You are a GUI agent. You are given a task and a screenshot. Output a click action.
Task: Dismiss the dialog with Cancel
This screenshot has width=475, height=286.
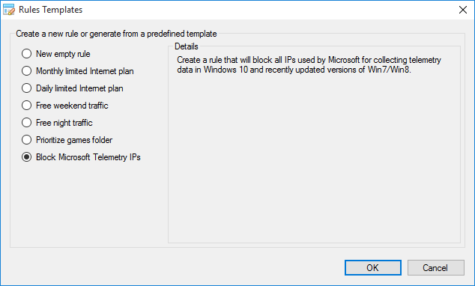[x=435, y=268]
